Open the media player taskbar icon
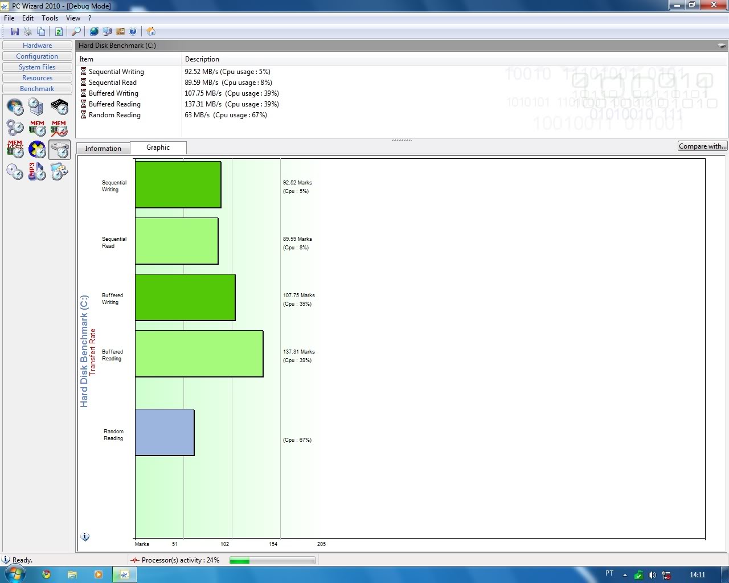This screenshot has width=729, height=583. pyautogui.click(x=99, y=574)
